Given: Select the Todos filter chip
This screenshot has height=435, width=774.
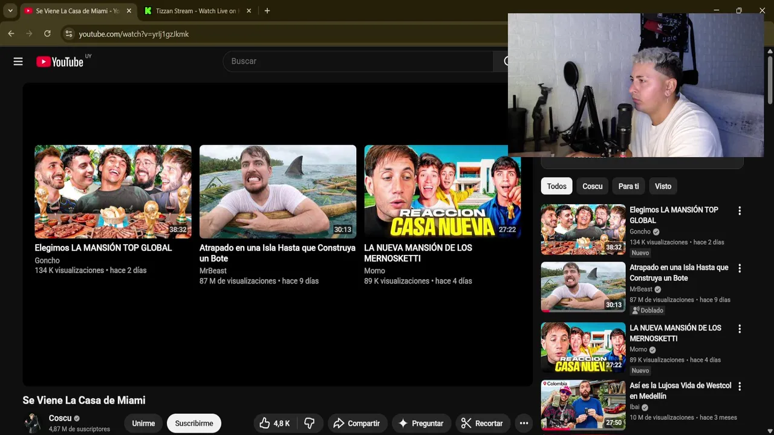Looking at the screenshot, I should tap(556, 186).
